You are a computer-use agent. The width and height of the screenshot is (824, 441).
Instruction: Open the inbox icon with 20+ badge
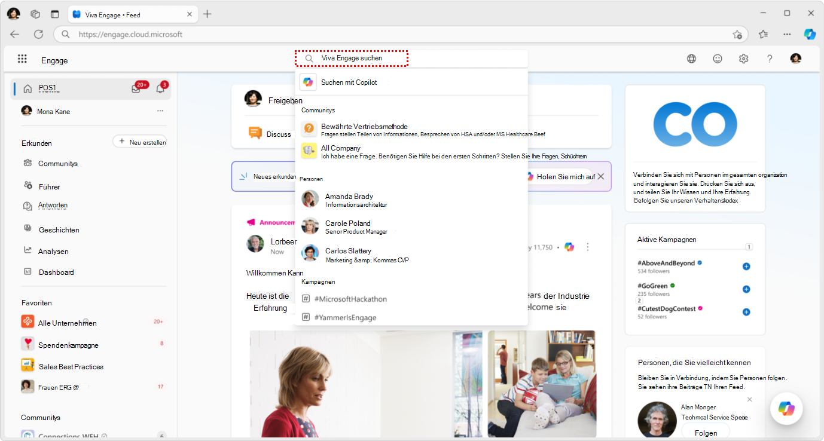pyautogui.click(x=136, y=89)
